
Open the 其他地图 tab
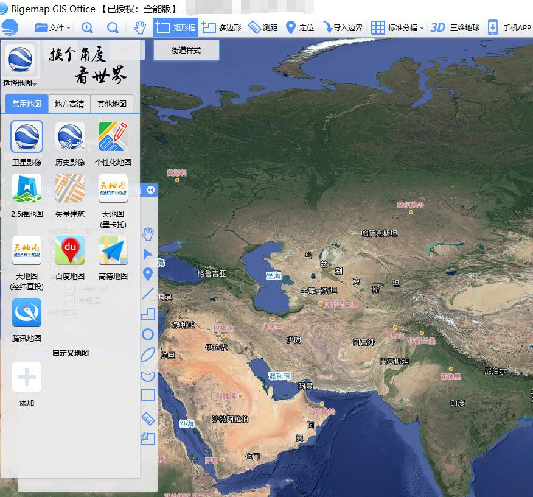[112, 104]
